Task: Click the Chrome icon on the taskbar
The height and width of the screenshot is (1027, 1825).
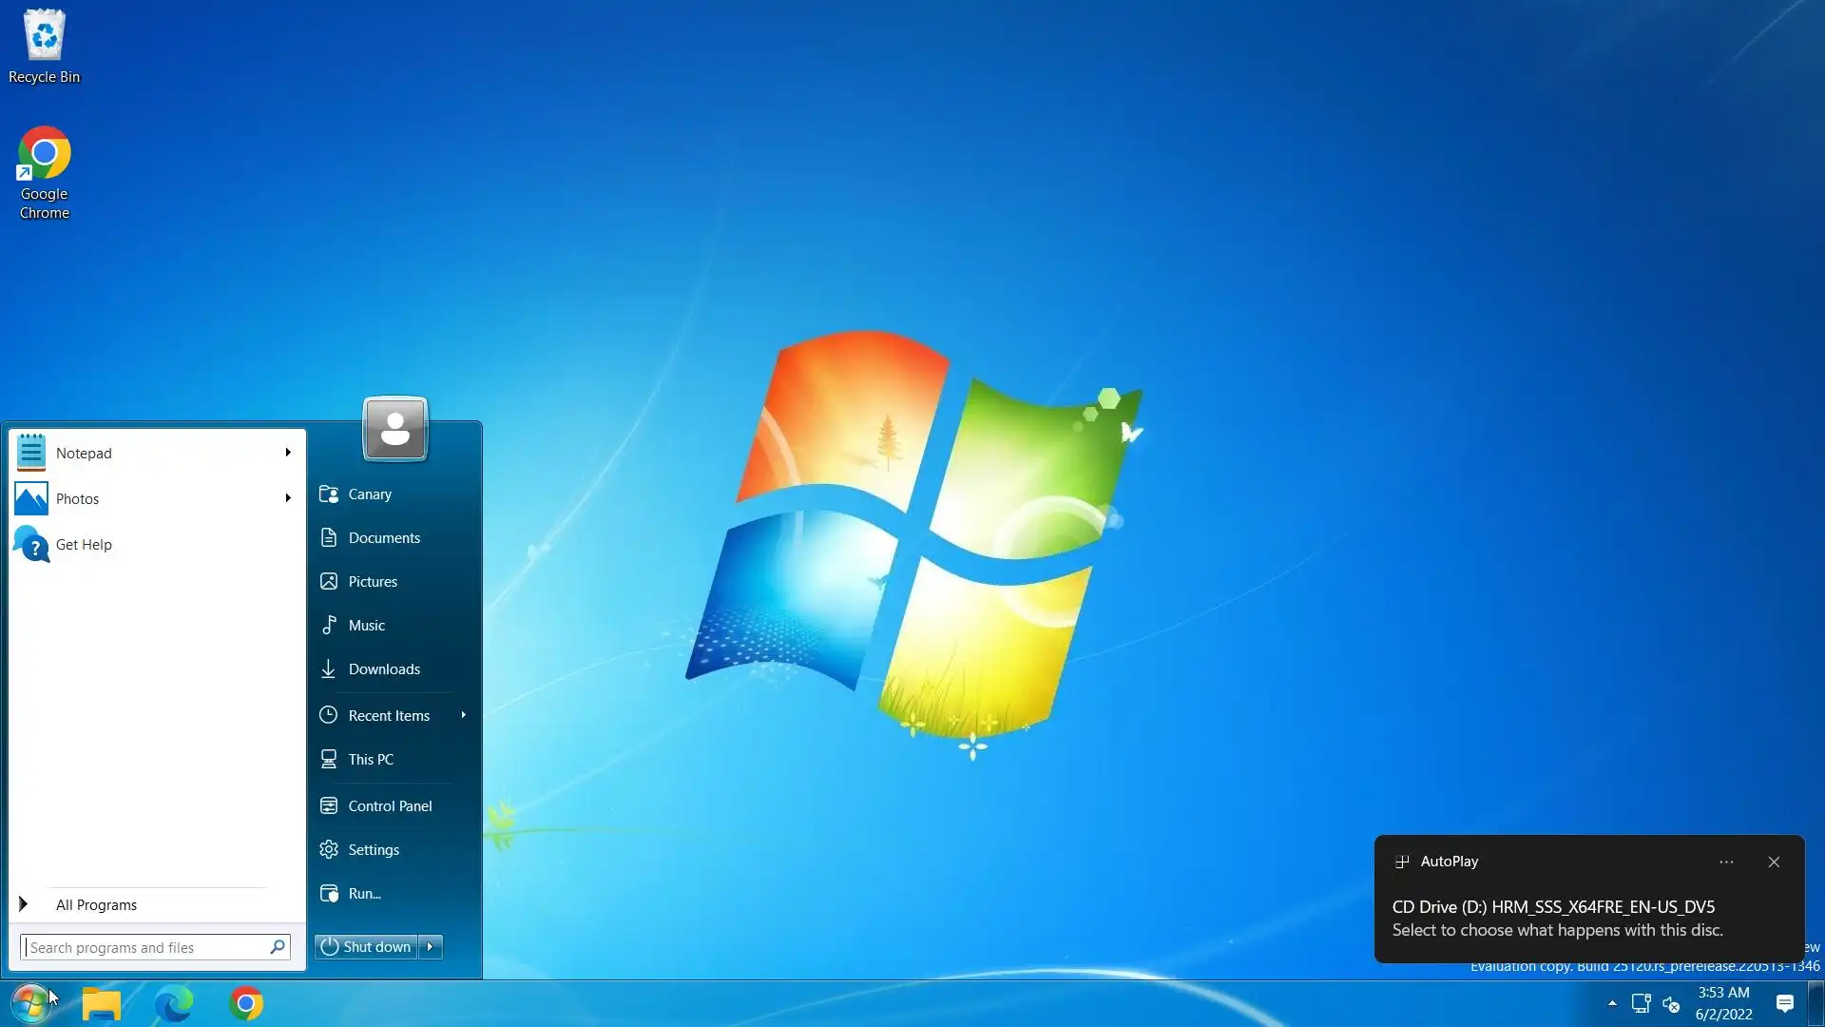Action: coord(246,1003)
